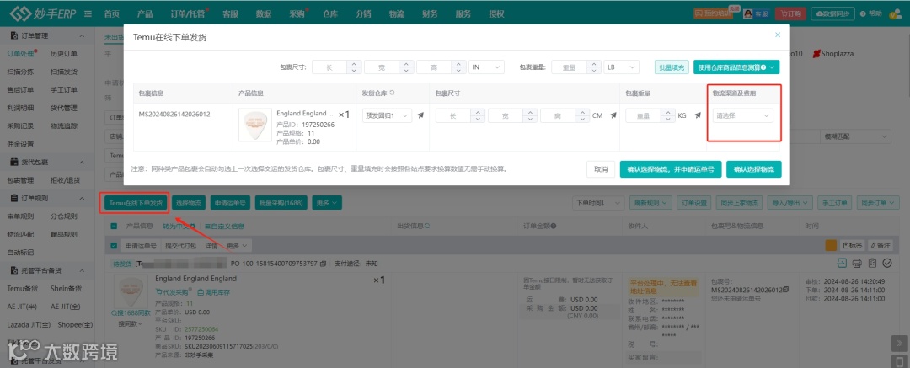Click the Shoplazza platform icon
The image size is (910, 368).
point(816,53)
